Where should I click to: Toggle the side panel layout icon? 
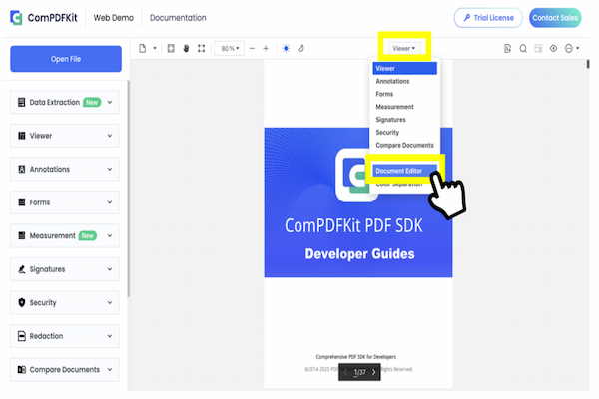coord(538,49)
